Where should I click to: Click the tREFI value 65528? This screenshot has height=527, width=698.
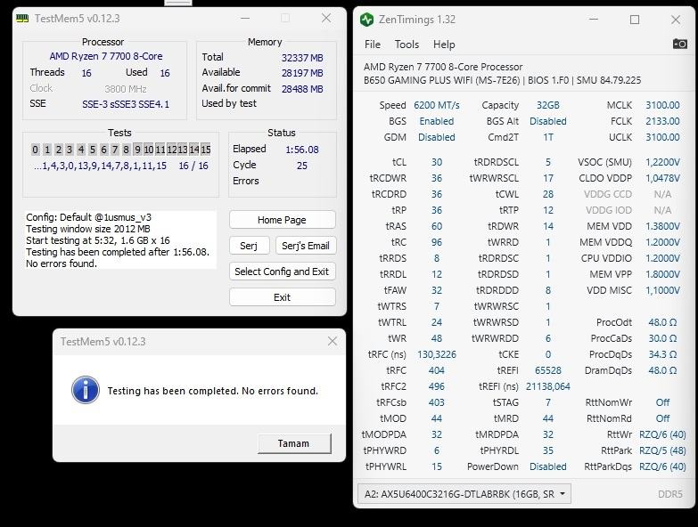pyautogui.click(x=547, y=370)
